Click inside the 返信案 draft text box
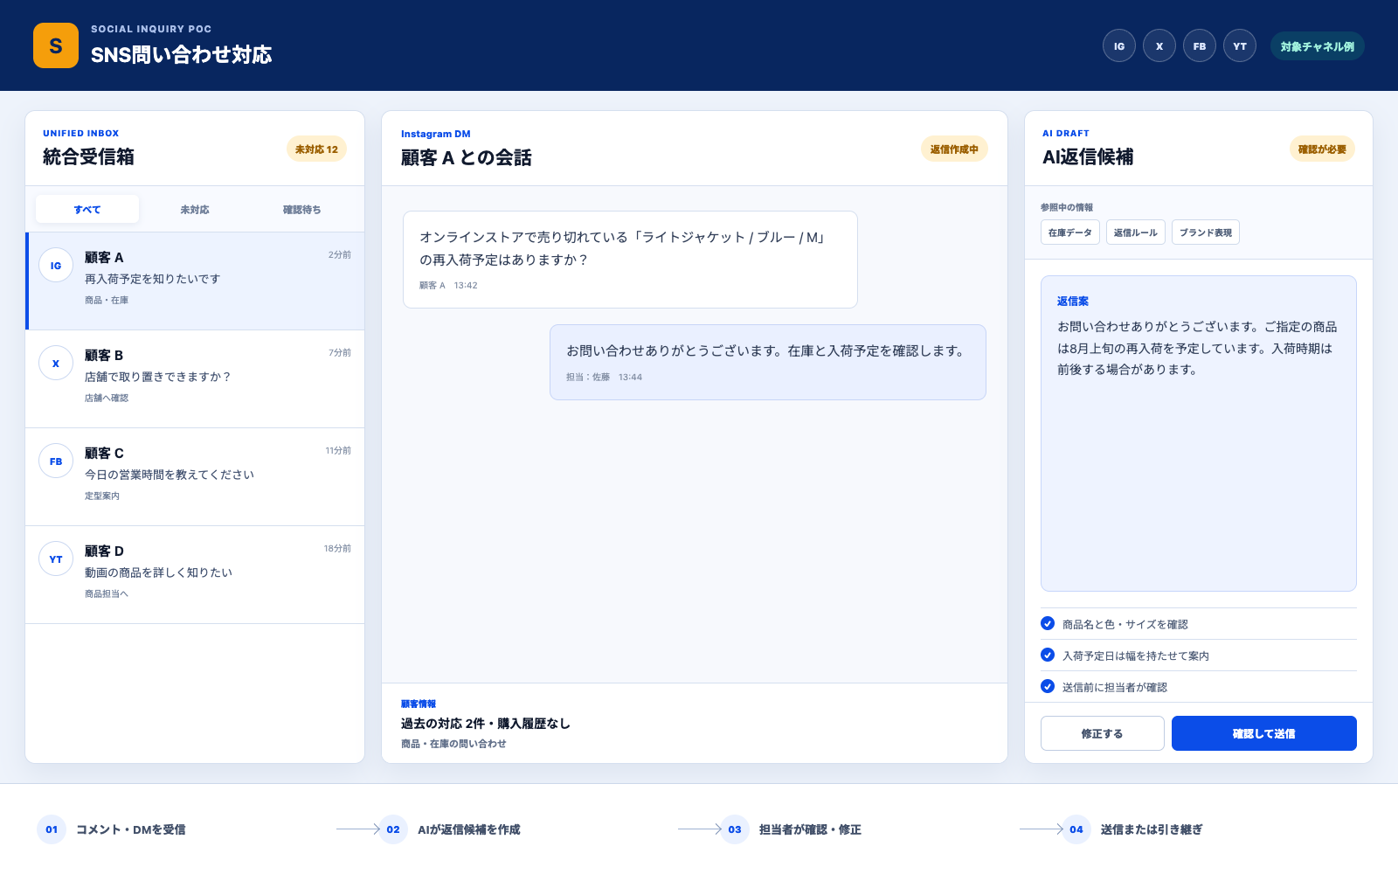Screen dimensions: 1398x874 tap(1199, 434)
